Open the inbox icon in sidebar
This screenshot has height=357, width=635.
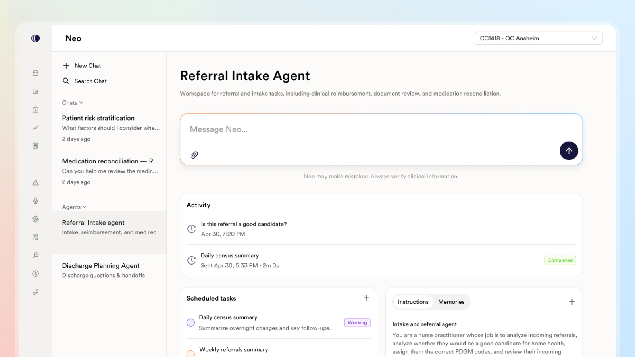(36, 73)
